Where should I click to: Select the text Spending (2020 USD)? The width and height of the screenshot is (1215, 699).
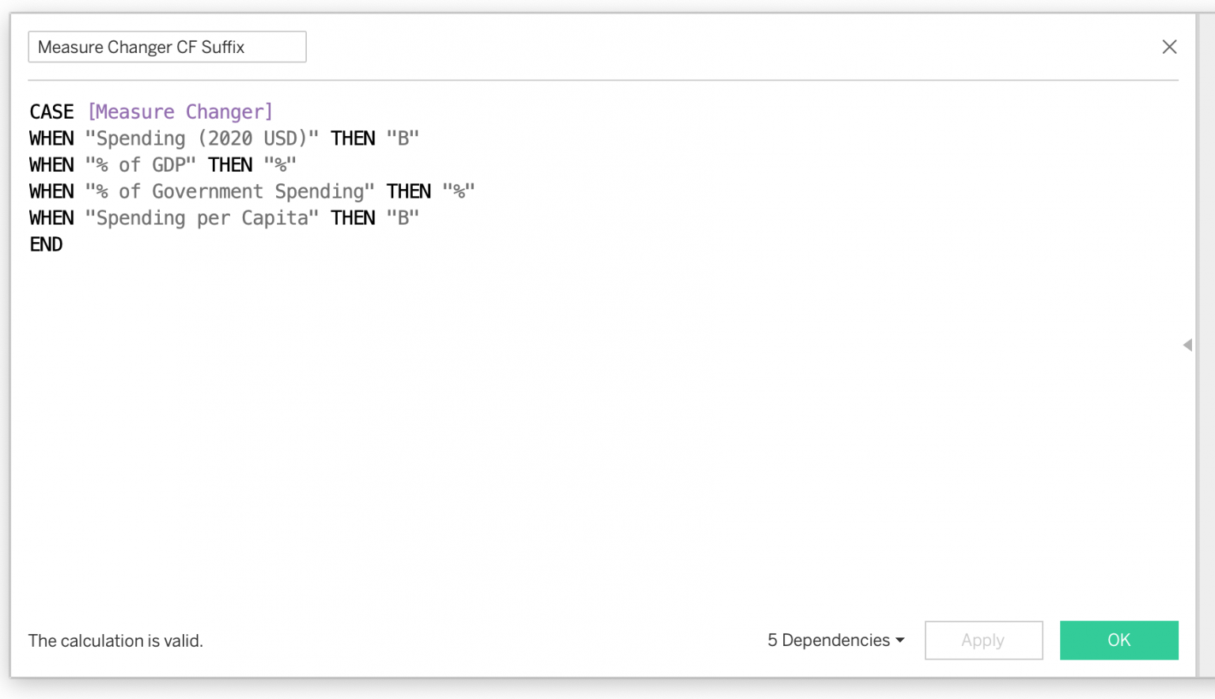coord(202,138)
